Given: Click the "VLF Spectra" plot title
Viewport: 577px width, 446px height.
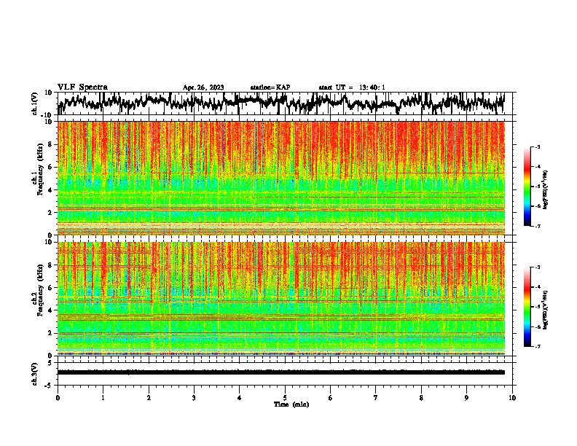Looking at the screenshot, I should (82, 87).
